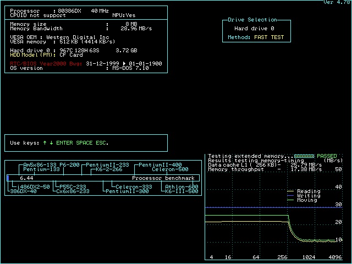Viewport: 352px width, 264px height.
Task: Click the blue processor benchmark bar marker
Action: [8, 178]
